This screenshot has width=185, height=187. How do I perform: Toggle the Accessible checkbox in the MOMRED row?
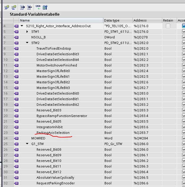(184, 138)
